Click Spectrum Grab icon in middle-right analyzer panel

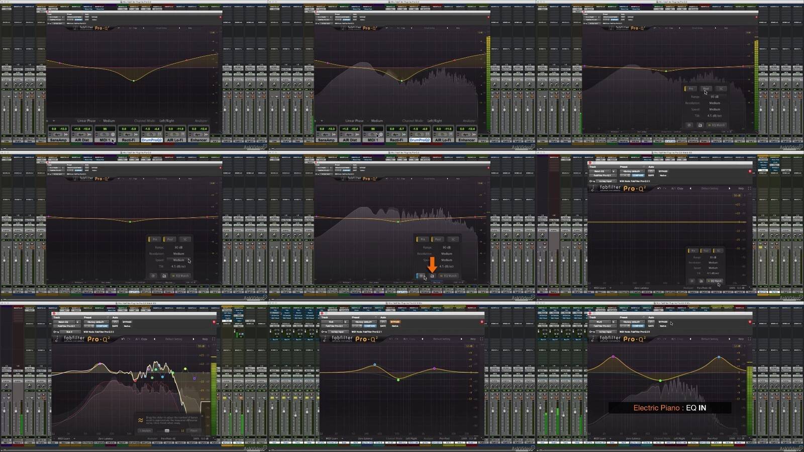click(x=700, y=281)
